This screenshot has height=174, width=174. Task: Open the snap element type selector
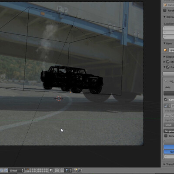click(69, 171)
